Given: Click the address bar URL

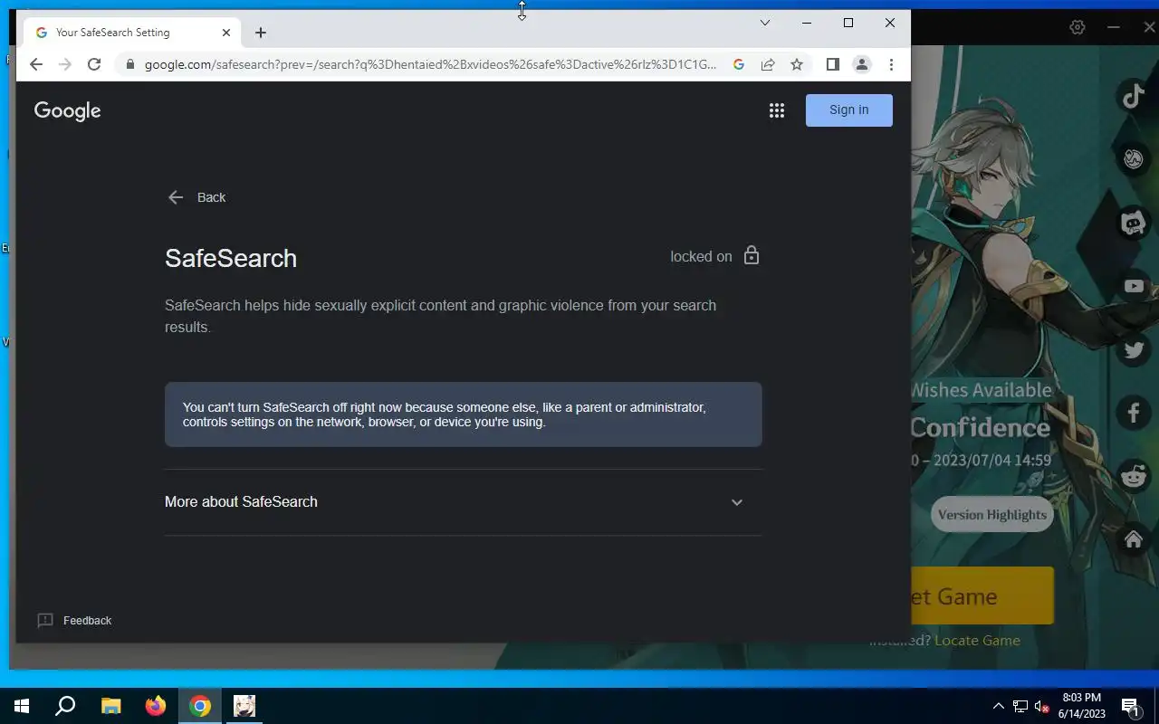Looking at the screenshot, I should pyautogui.click(x=431, y=64).
